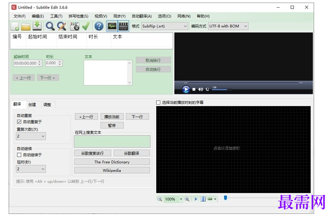Click the waveform double-arrow green icon
Image resolution: width=335 pixels, height=218 pixels.
(x=210, y=199)
